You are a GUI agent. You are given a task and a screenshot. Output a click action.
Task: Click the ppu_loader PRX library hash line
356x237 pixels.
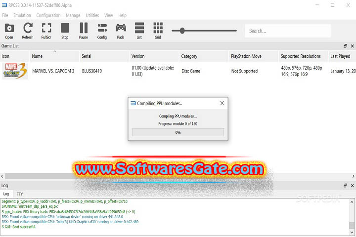tap(68, 212)
